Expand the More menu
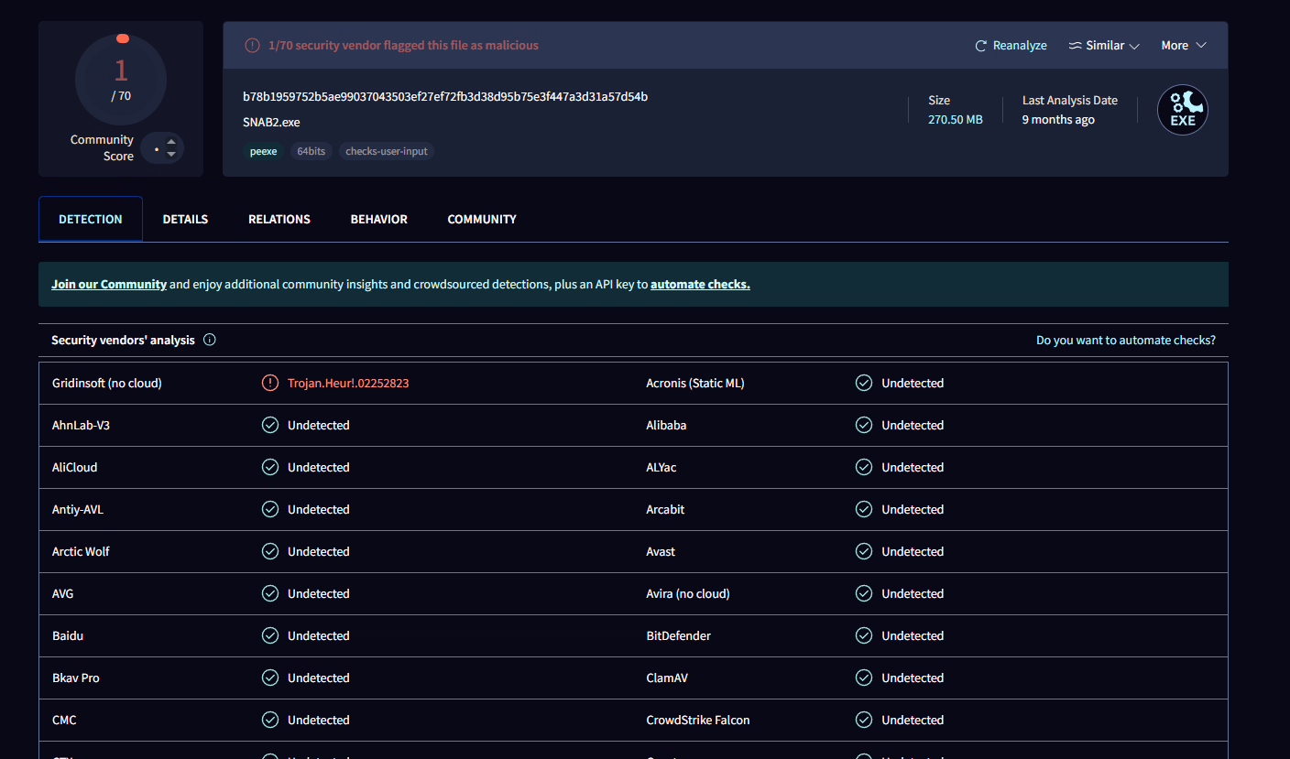 point(1184,46)
